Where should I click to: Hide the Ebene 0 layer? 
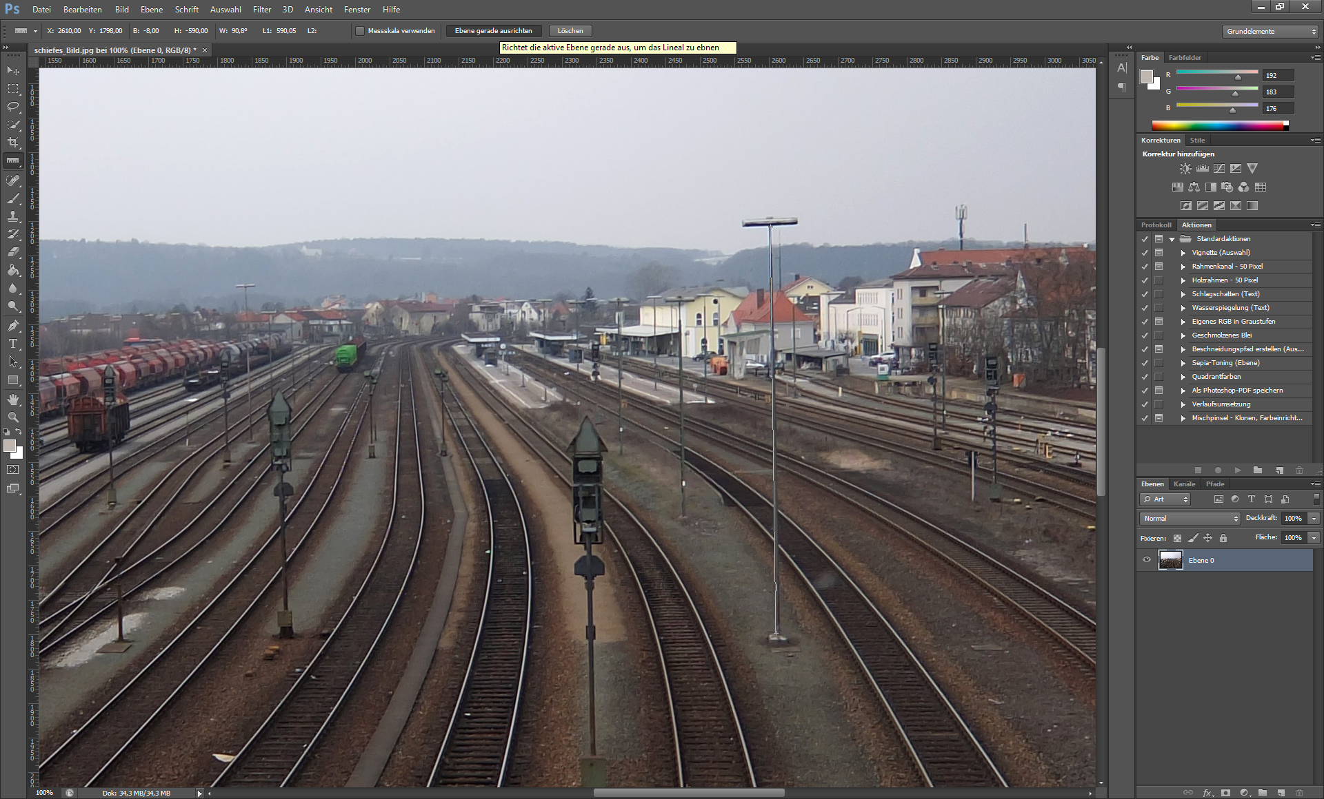[1147, 560]
